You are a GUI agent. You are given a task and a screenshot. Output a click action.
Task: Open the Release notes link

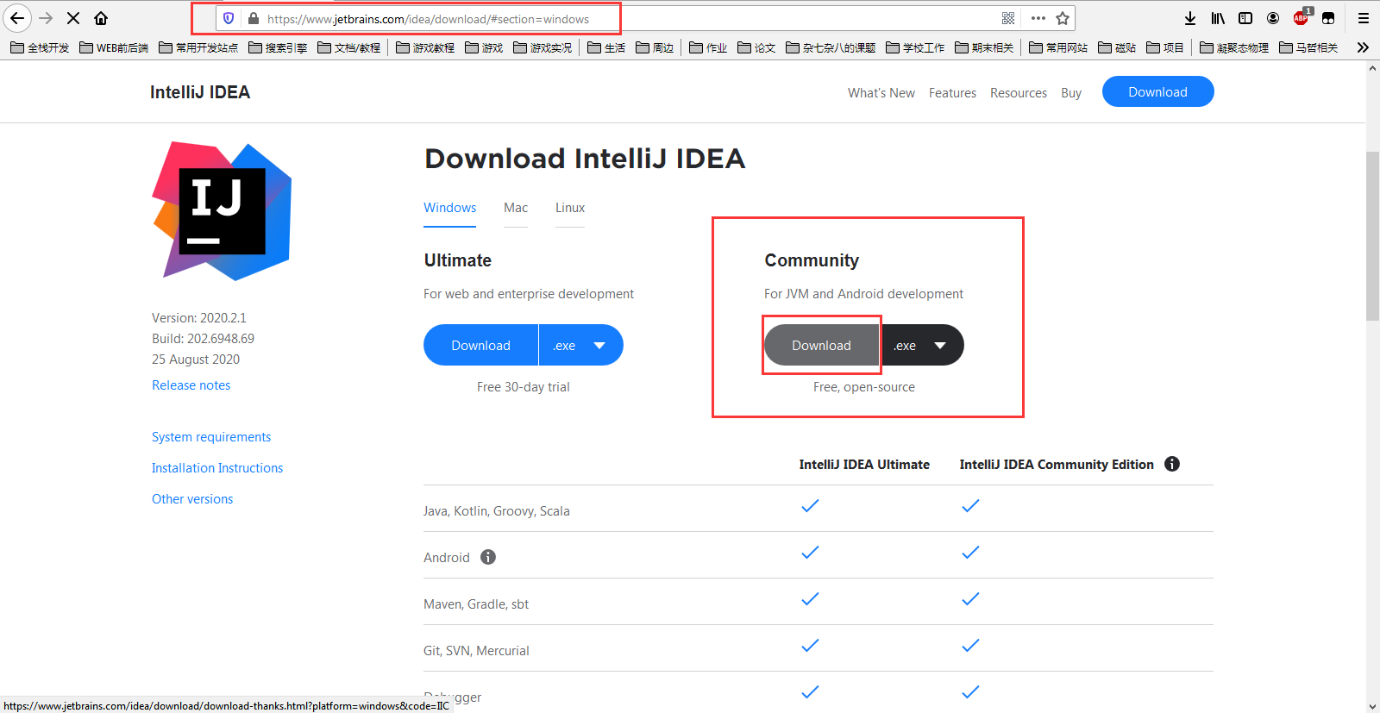[x=191, y=385]
